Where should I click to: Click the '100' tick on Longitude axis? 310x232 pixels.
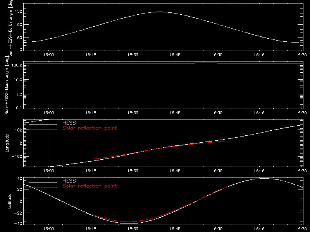point(19,130)
